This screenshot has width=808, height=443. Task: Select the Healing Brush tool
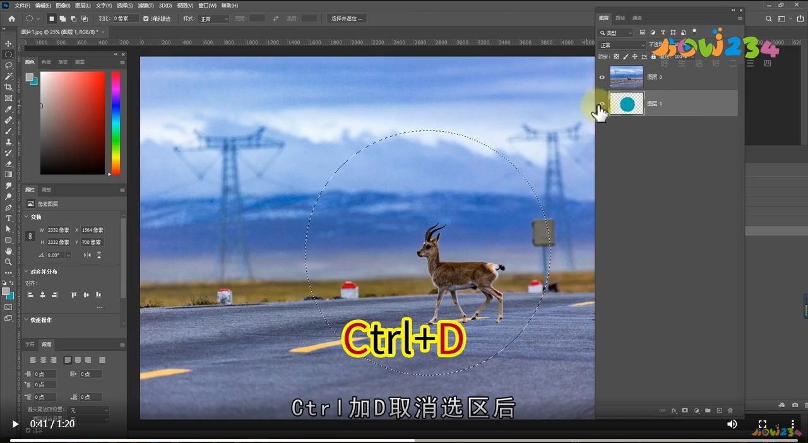9,120
